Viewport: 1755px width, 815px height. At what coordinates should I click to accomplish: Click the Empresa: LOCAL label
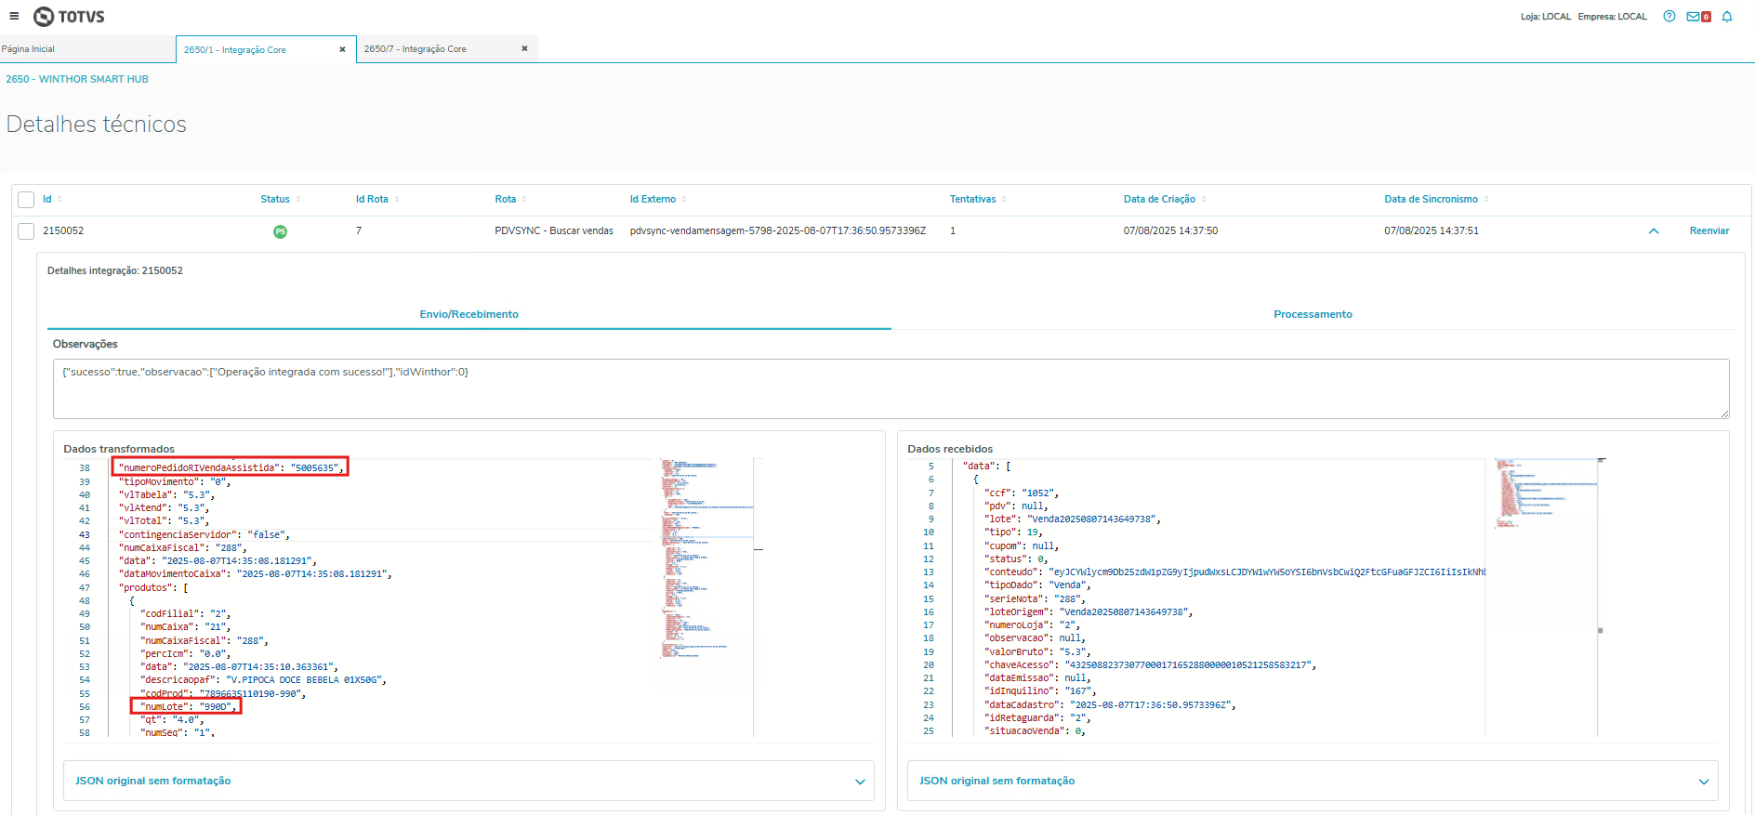point(1612,17)
